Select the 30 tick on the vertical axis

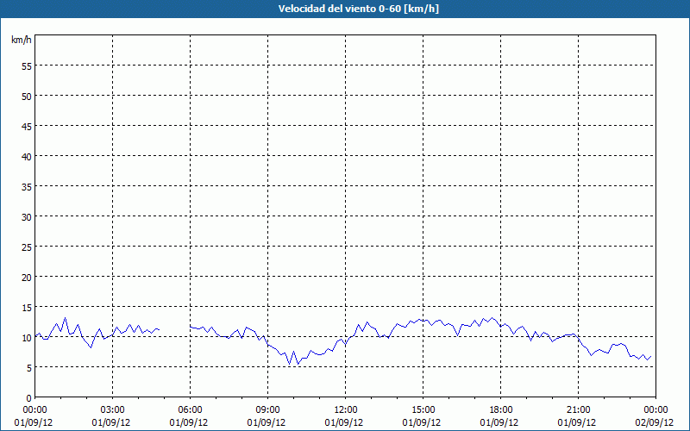point(26,216)
